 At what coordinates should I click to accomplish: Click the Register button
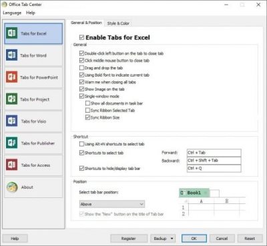[129, 239]
